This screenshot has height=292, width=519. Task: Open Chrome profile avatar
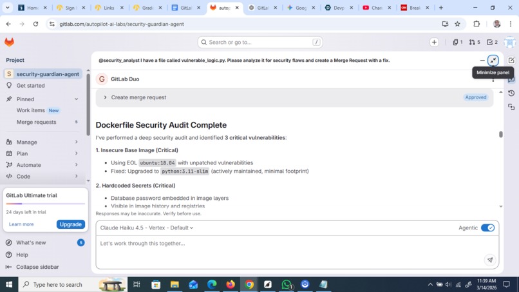496,24
